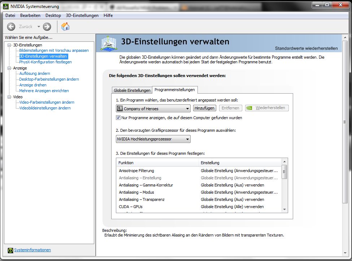Open the Hilfe menu
The width and height of the screenshot is (352, 261).
tap(108, 15)
